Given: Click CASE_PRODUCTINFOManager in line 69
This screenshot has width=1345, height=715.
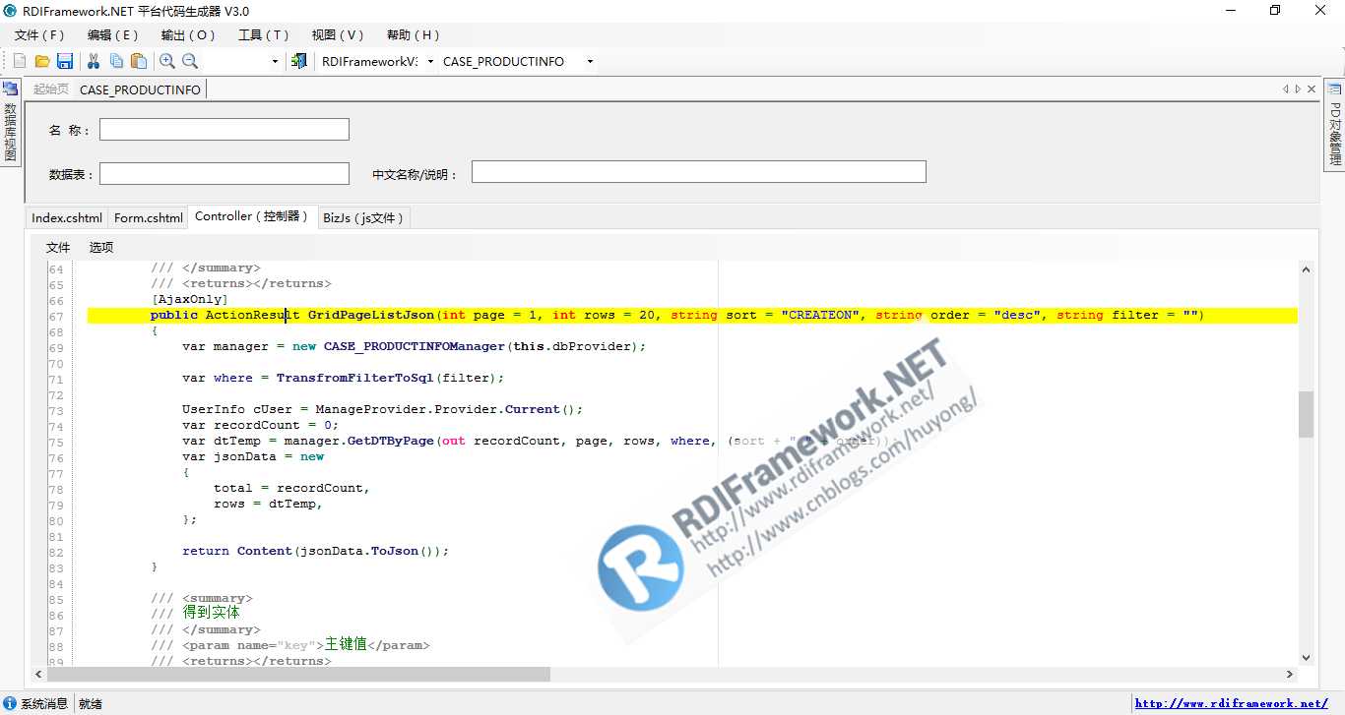Looking at the screenshot, I should coord(415,346).
